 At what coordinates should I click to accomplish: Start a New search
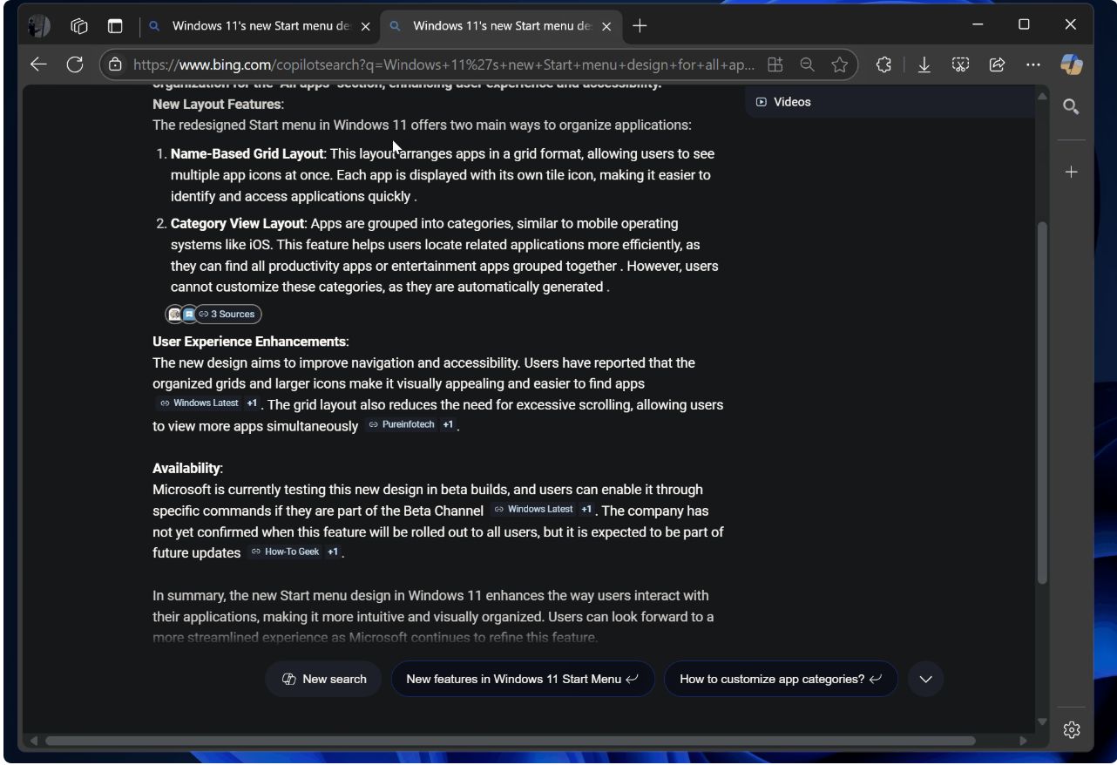[324, 679]
